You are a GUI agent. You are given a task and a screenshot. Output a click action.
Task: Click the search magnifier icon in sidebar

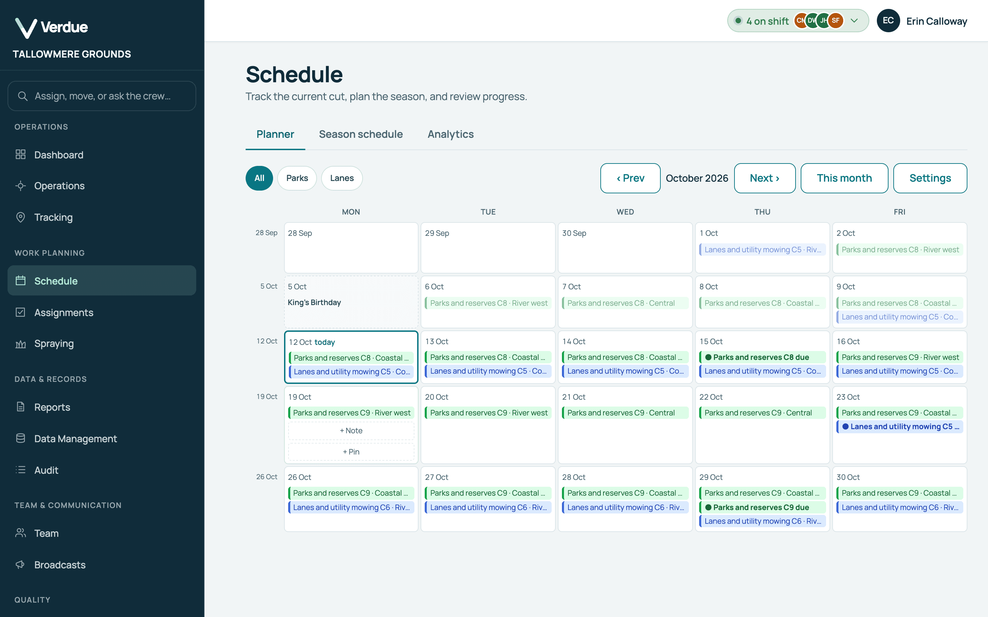tap(23, 96)
